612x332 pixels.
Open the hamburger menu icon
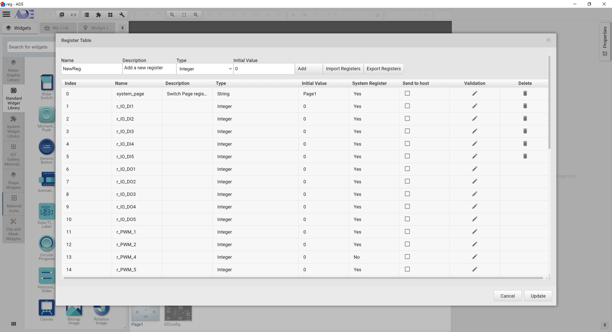[x=6, y=15]
